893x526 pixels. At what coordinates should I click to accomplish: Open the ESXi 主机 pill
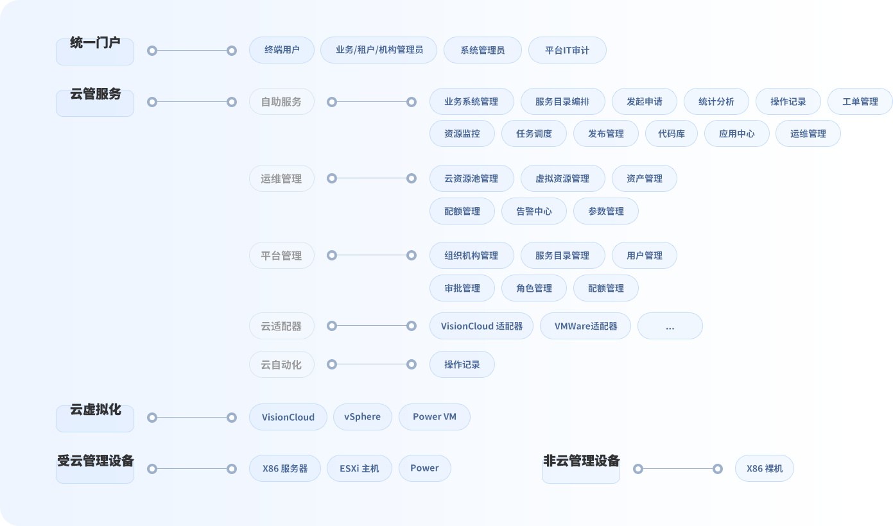(360, 468)
